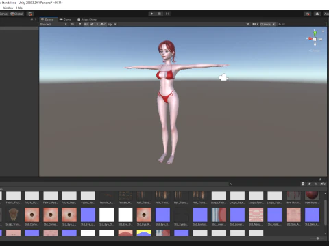
Task: Click the Step frame button
Action: pos(167,14)
